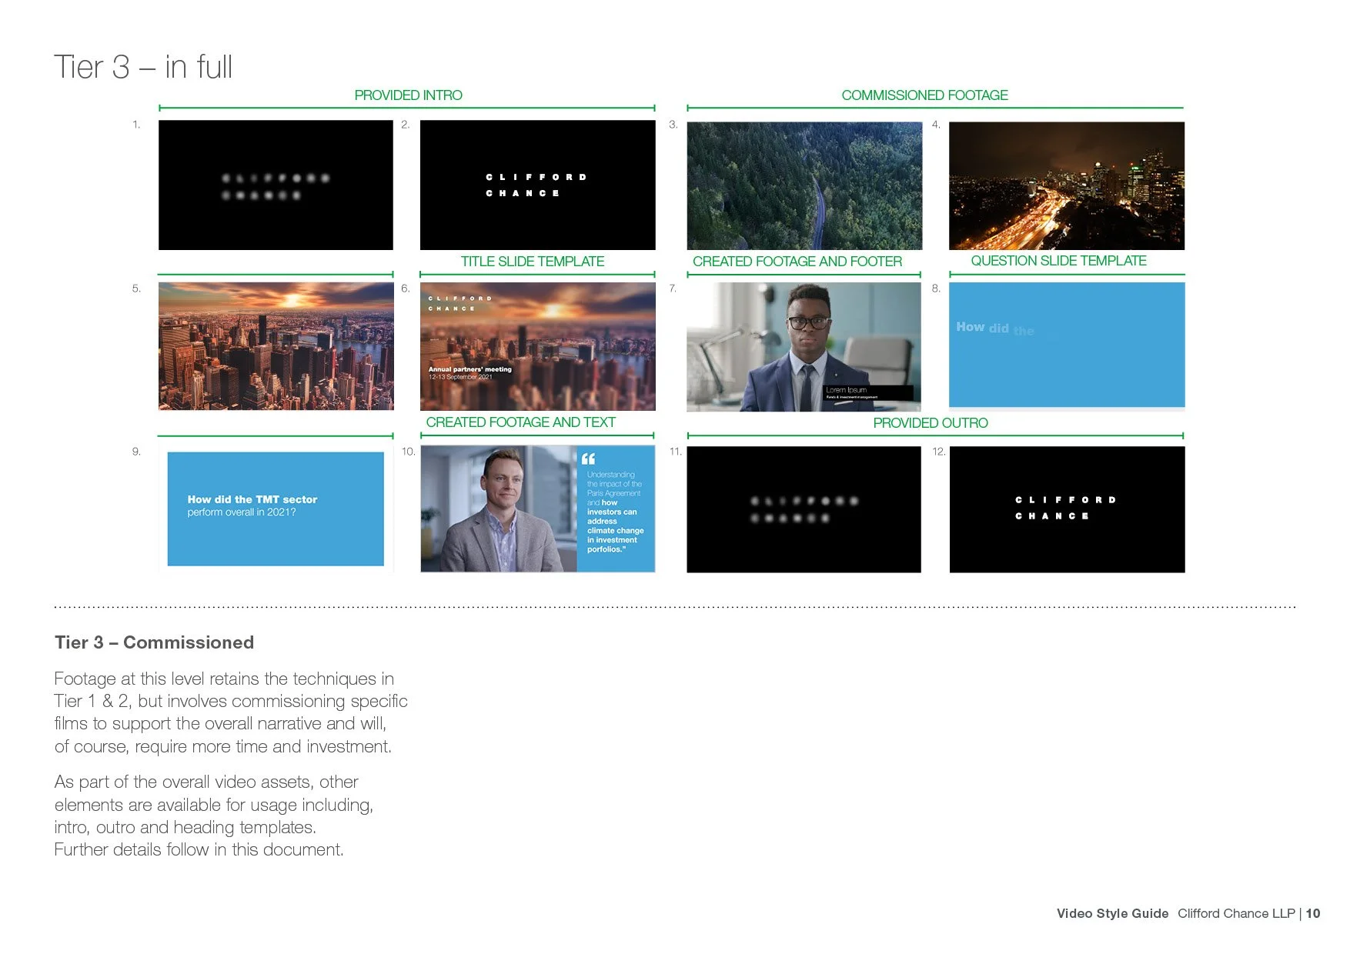Click the 'Video Style Guide' footer text
Image resolution: width=1350 pixels, height=954 pixels.
pos(1112,913)
